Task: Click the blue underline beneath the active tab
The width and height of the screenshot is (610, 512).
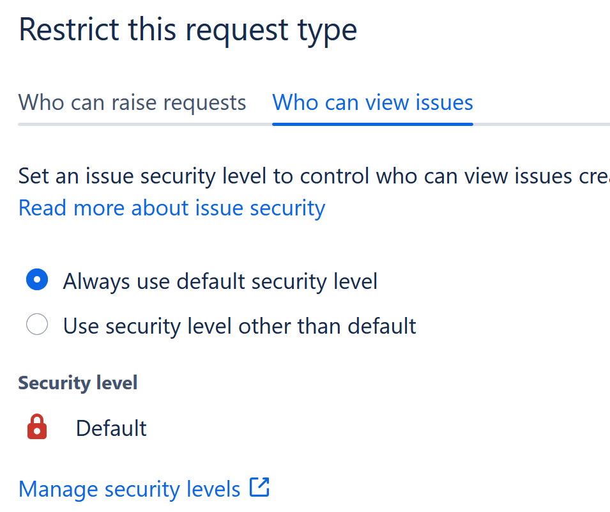Action: (x=372, y=123)
